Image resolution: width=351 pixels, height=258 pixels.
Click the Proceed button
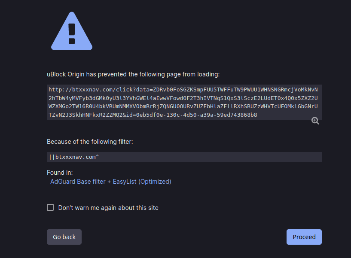click(304, 237)
